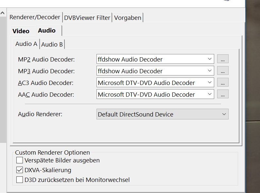This screenshot has width=260, height=193.
Task: Click AAC Audio Decoder ellipsis button
Action: (x=223, y=94)
